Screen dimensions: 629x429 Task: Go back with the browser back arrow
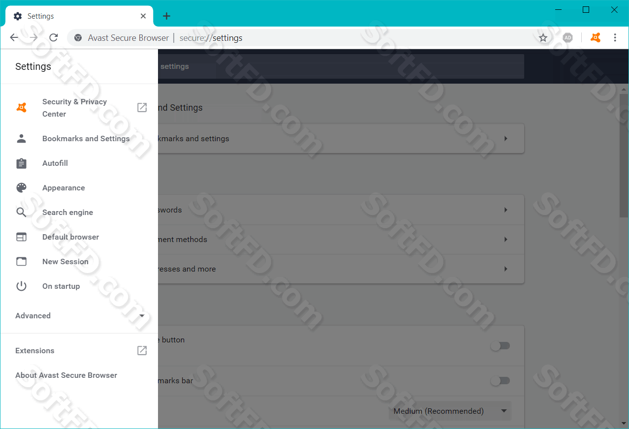(14, 37)
